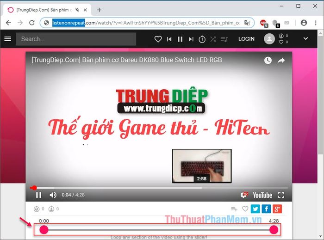Image resolution: width=324 pixels, height=240 pixels.
Task: Open the grey cube extension with badge 6
Action: 275,23
